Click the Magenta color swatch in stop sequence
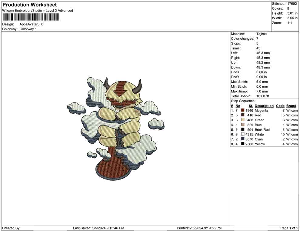300x231 pixels. point(243,110)
